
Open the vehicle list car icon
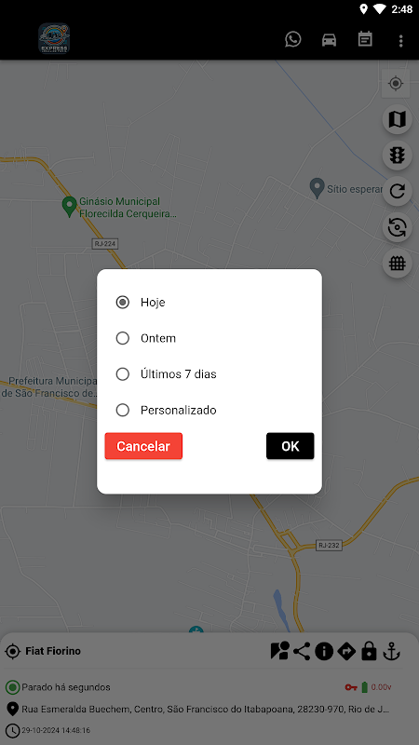coord(329,40)
